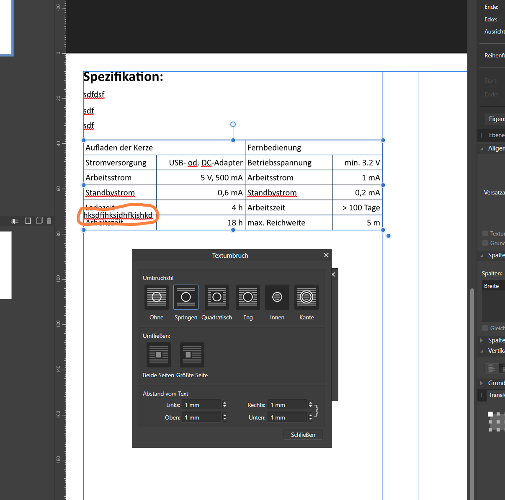Screen dimensions: 505x500
Task: Select the Ohne wrap style icon
Action: pos(157,297)
